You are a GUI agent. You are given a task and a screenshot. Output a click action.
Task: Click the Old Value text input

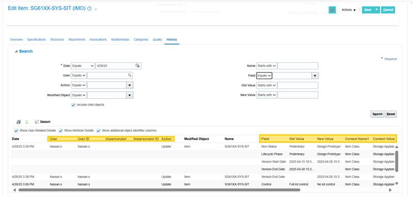point(298,85)
